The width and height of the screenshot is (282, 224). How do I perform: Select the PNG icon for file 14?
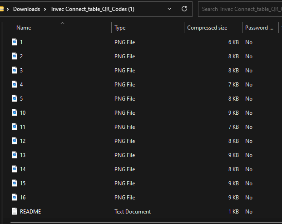pos(15,169)
